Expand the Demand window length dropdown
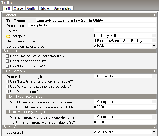Image resolution: width=159 pixels, height=136 pixels. [x=154, y=76]
